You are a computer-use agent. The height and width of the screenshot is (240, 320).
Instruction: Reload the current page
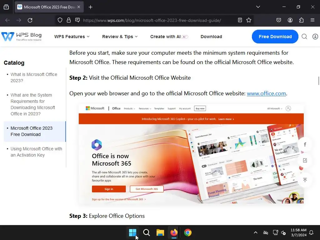pos(30,20)
